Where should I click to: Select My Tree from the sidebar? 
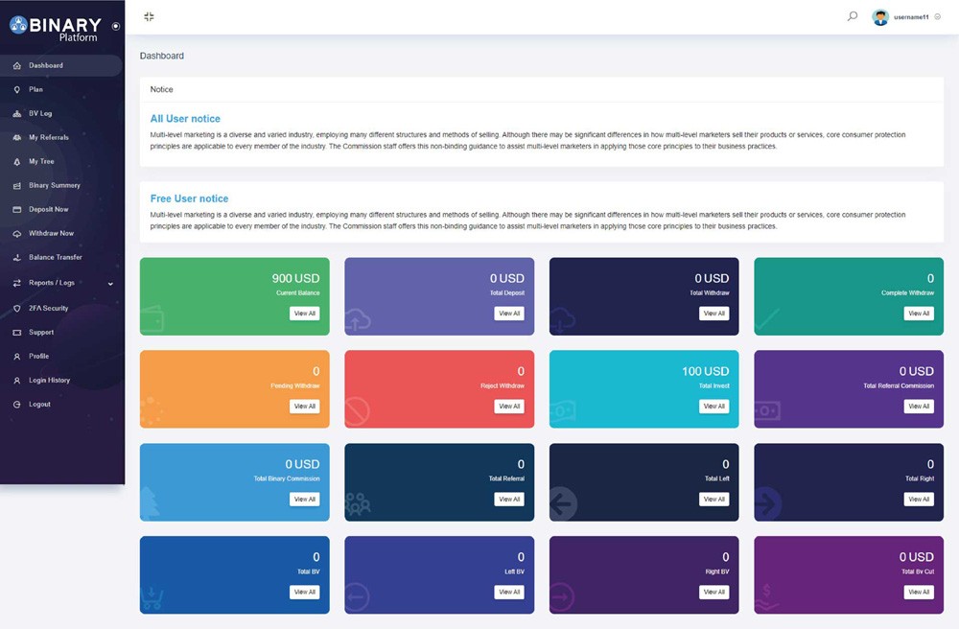coord(41,162)
